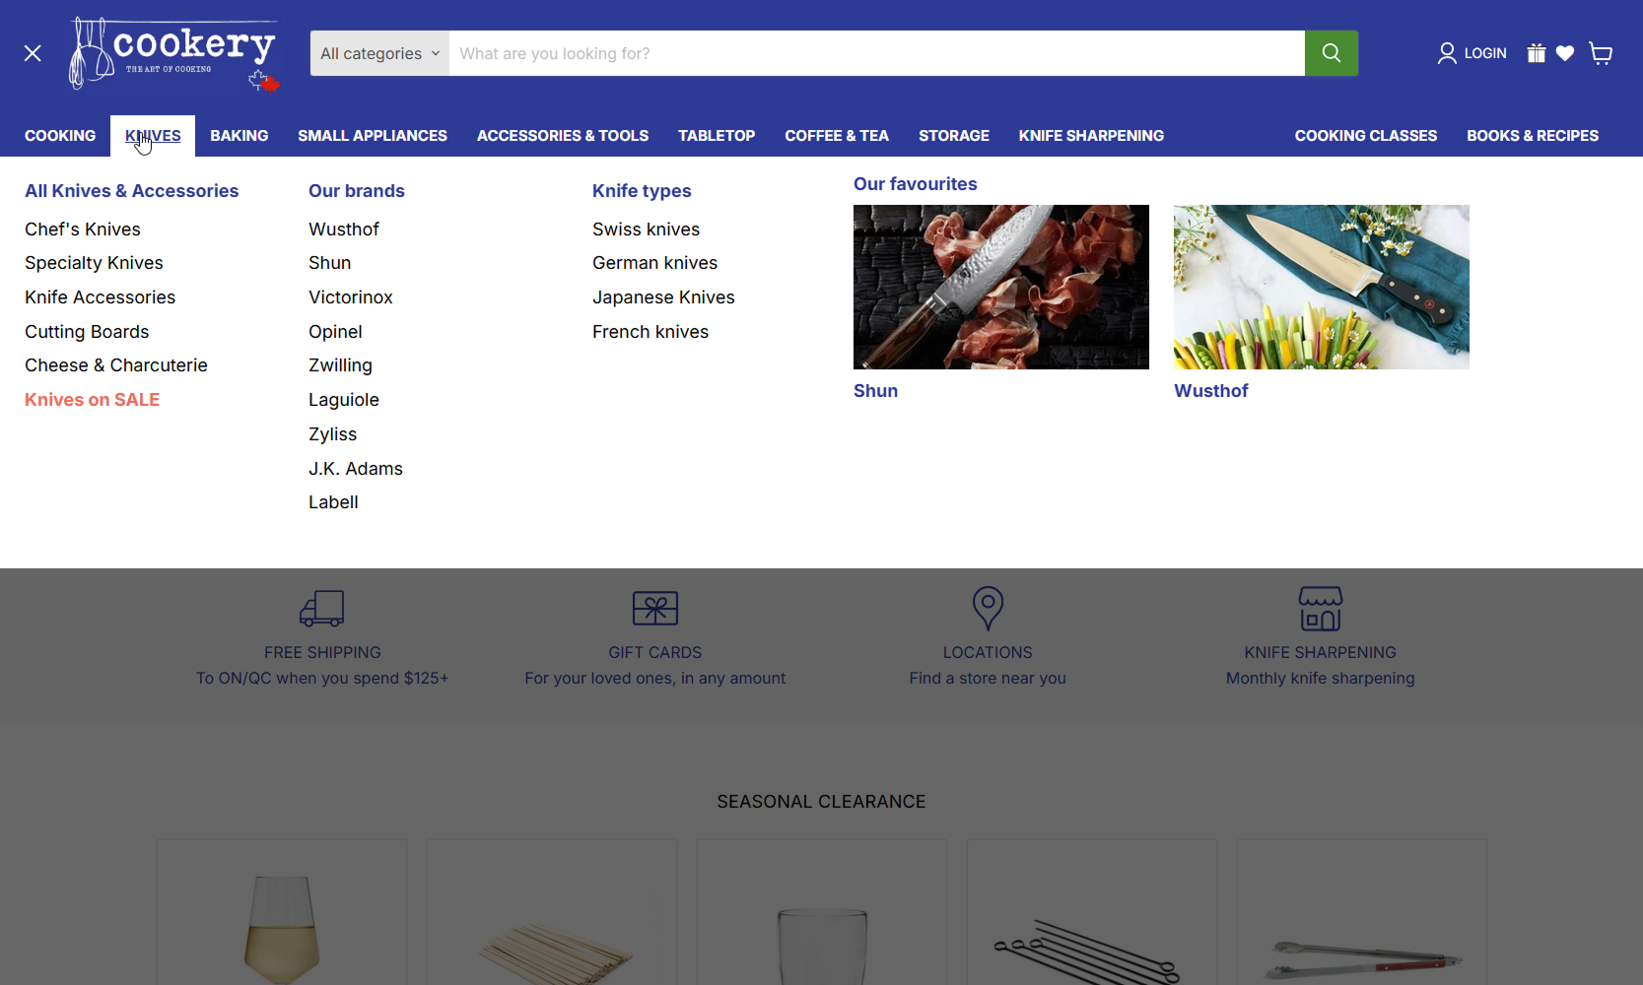The image size is (1643, 985).
Task: Focus the 'What are you looking for?' search field
Action: tap(876, 53)
